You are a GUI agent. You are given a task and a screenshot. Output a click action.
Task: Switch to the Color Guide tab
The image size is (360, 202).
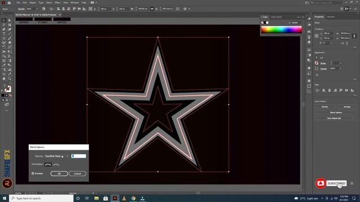pyautogui.click(x=276, y=17)
